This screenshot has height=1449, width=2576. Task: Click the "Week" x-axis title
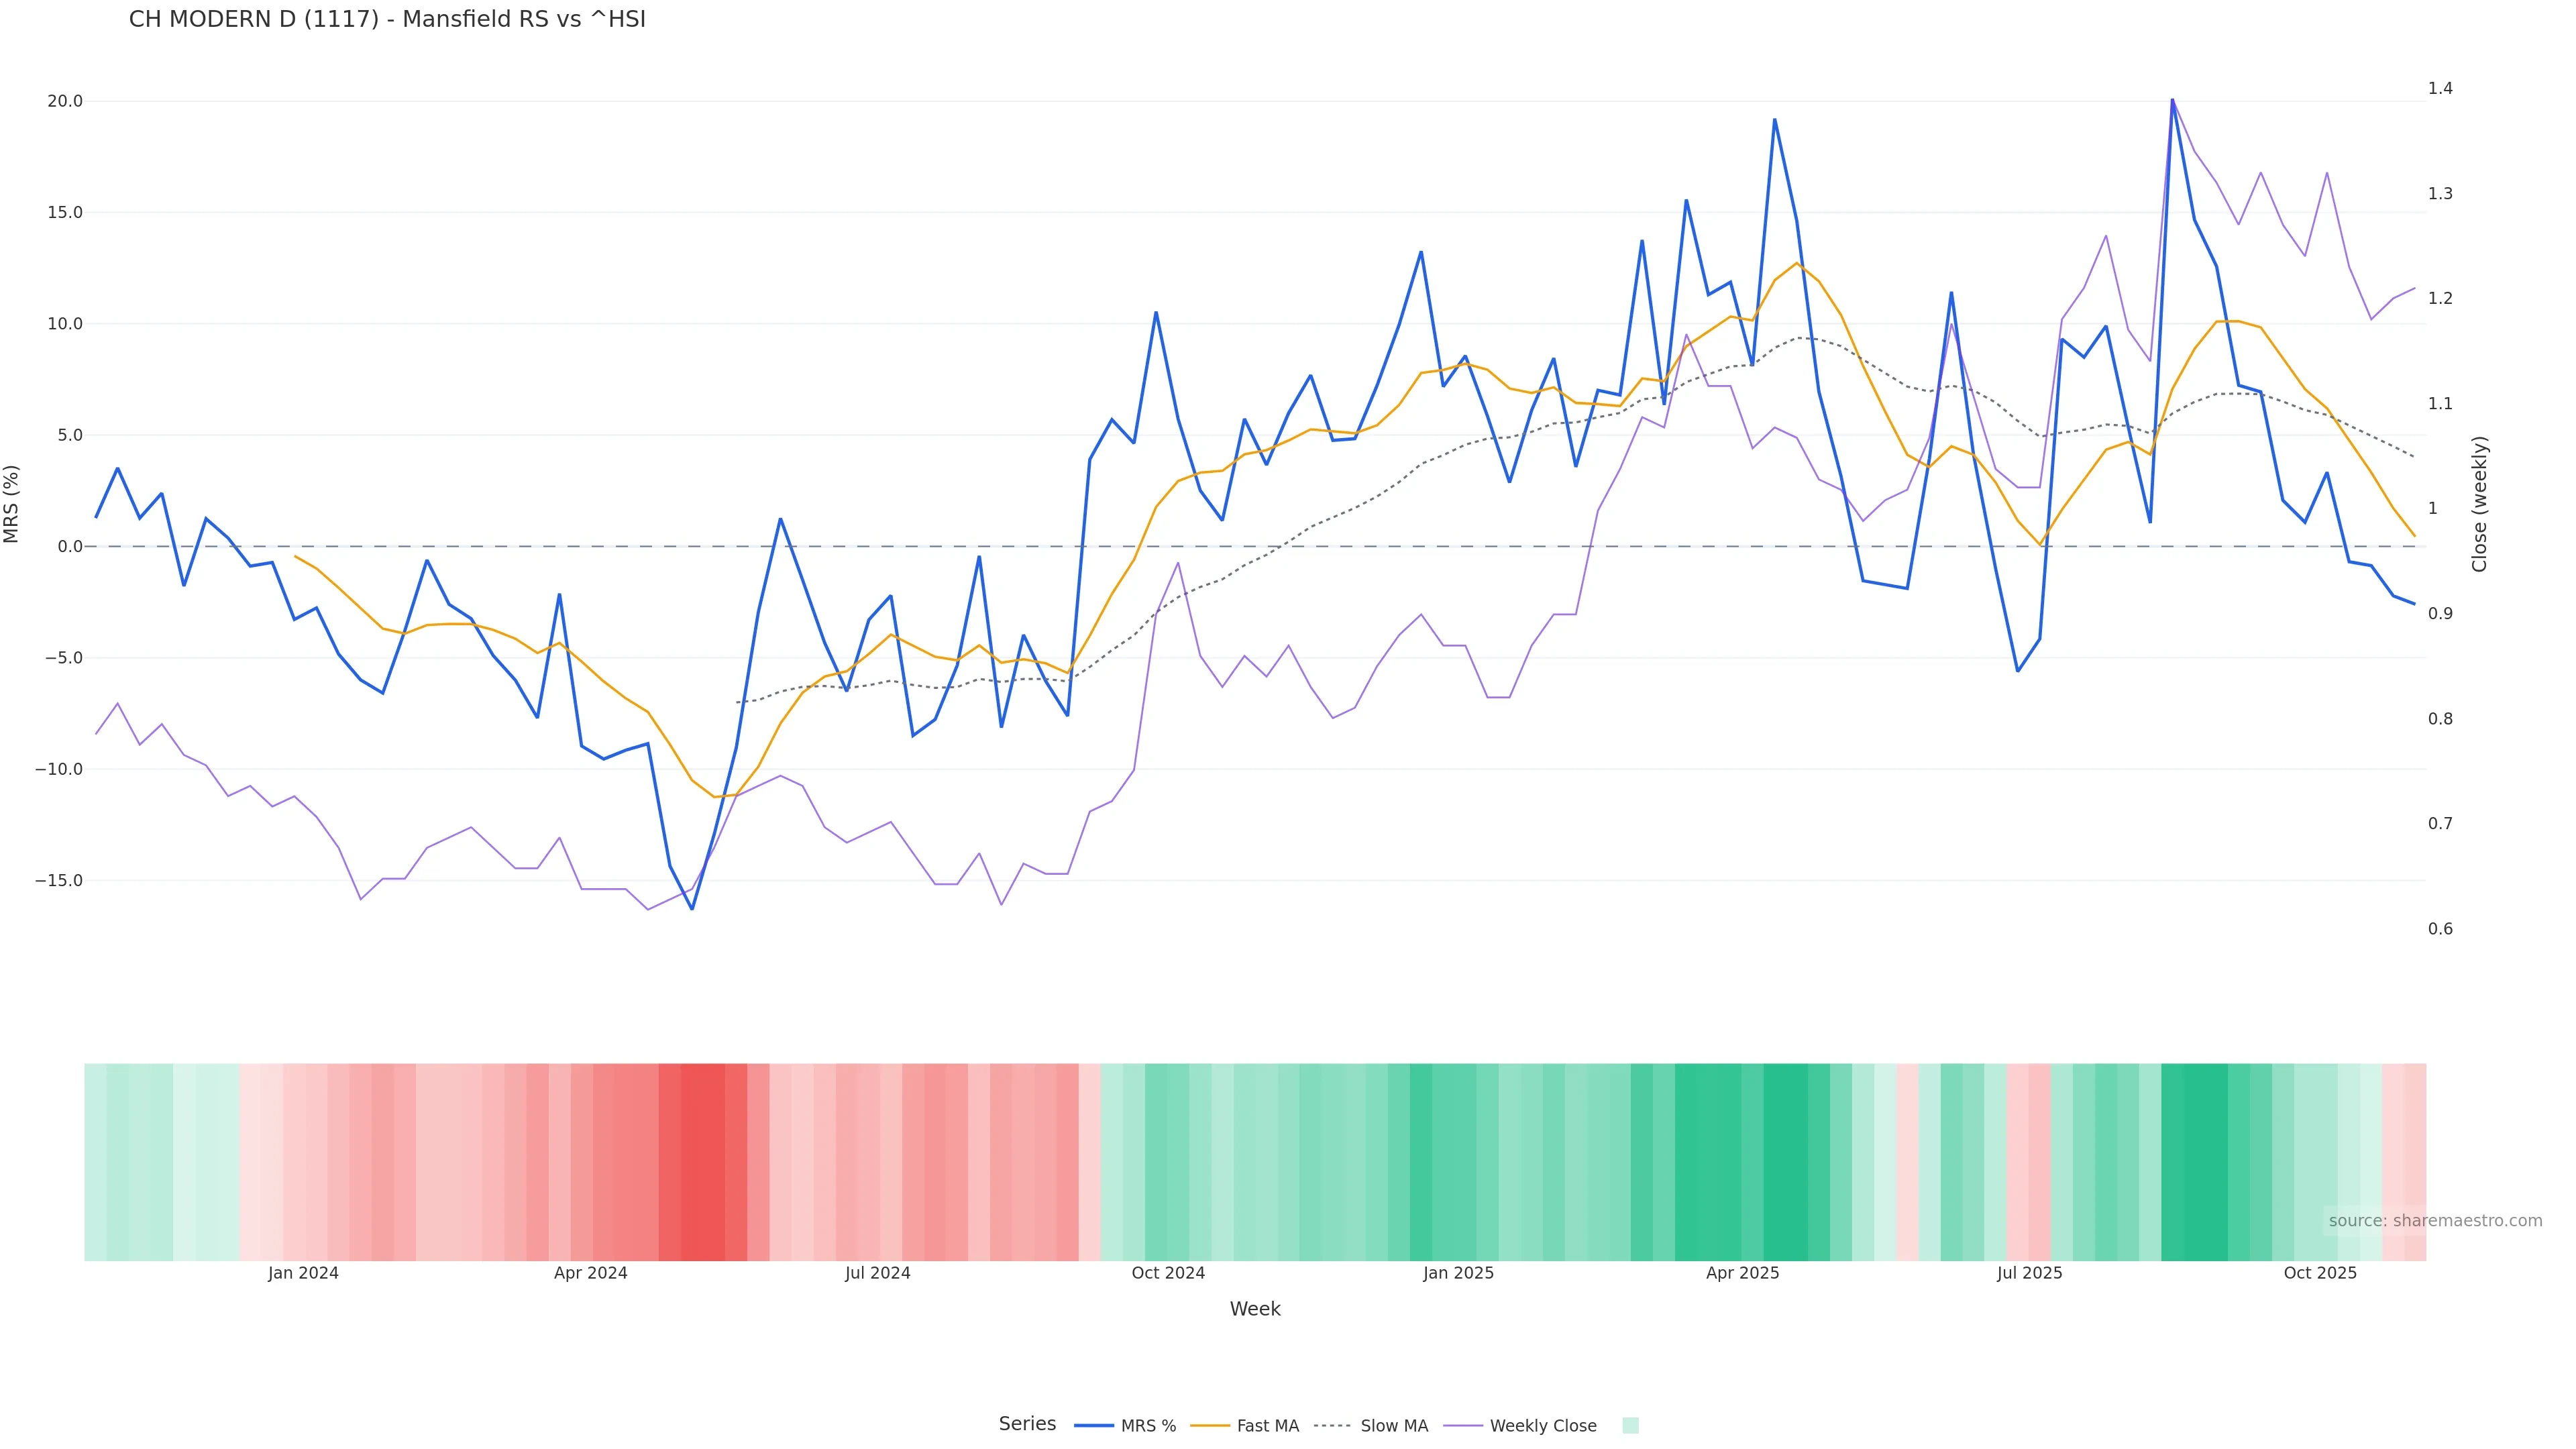click(1255, 1309)
